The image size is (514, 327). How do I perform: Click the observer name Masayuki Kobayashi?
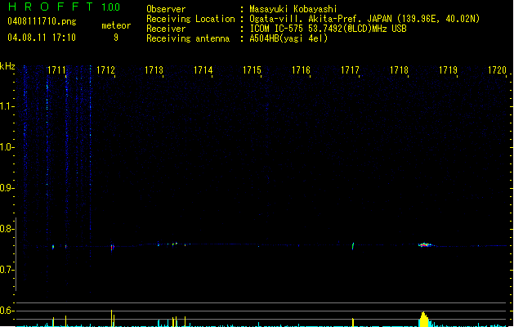(x=293, y=9)
